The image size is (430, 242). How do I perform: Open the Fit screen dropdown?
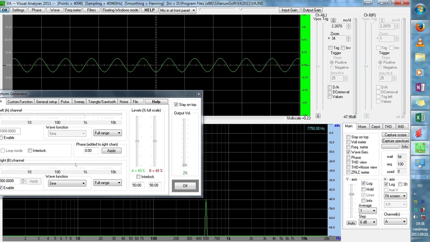point(396,196)
